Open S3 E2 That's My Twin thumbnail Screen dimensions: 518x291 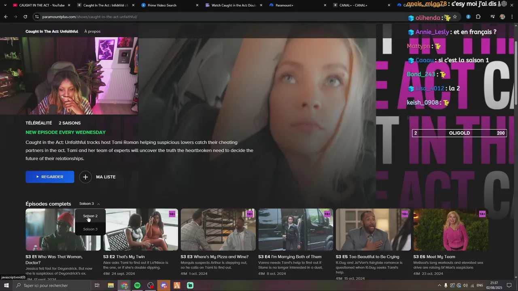click(x=140, y=230)
